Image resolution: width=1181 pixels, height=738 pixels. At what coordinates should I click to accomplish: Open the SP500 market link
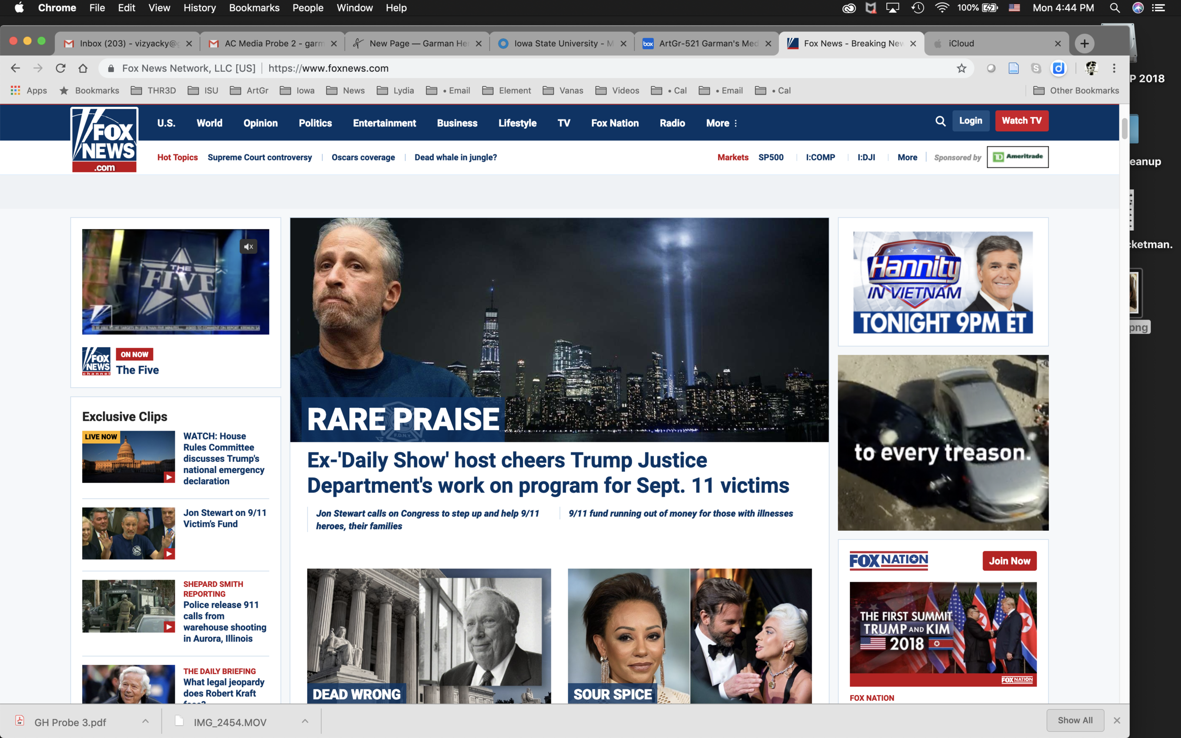point(770,158)
